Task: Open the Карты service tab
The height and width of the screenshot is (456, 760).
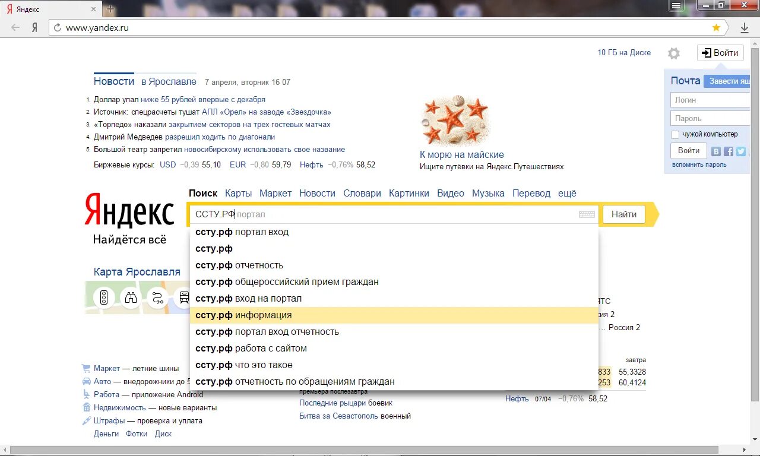Action: (239, 194)
